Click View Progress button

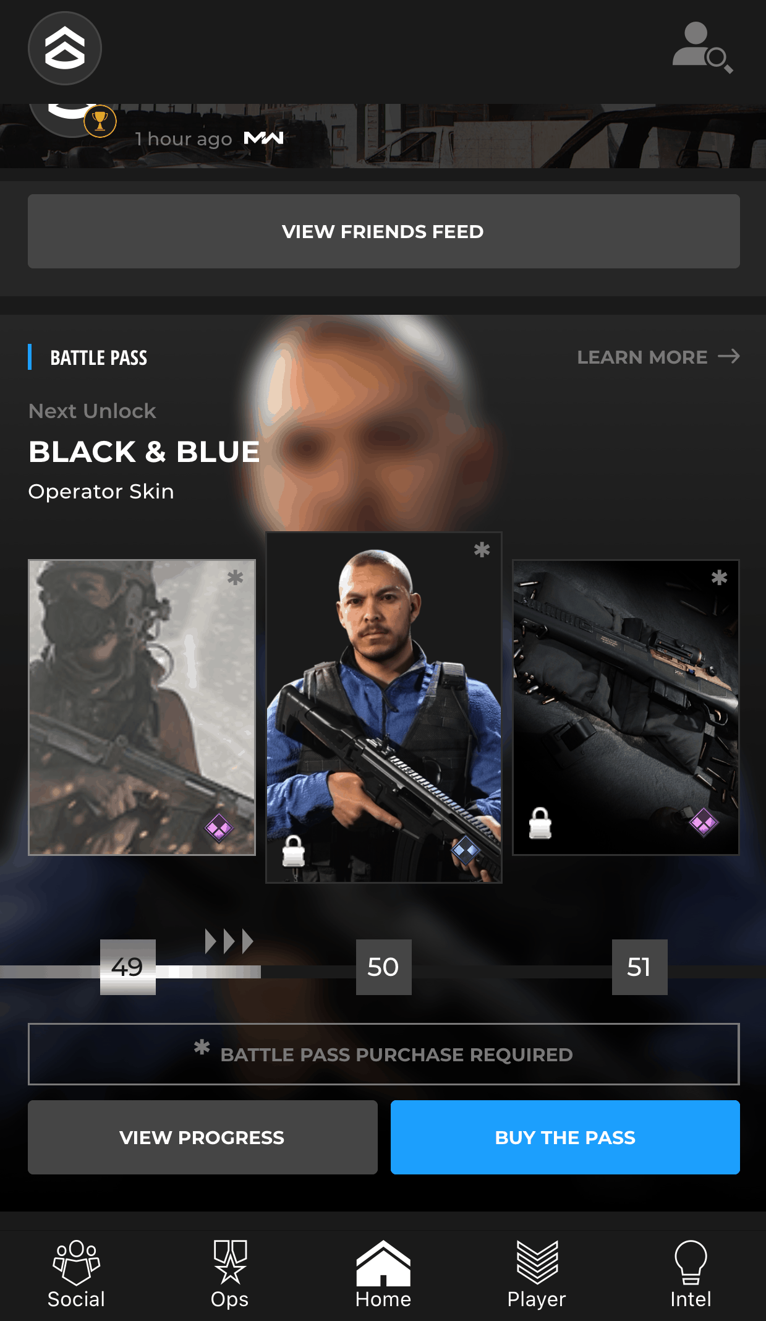[203, 1137]
